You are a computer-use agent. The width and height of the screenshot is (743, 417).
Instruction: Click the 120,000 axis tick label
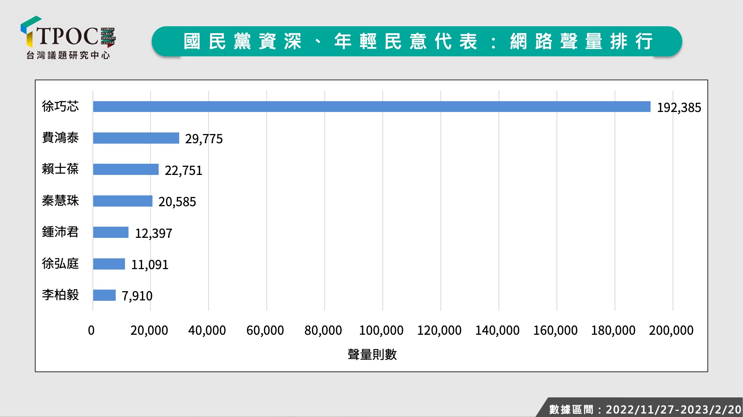[x=439, y=331]
